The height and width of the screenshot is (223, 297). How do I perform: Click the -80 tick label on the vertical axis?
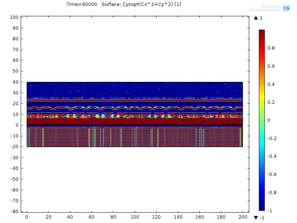pyautogui.click(x=14, y=212)
